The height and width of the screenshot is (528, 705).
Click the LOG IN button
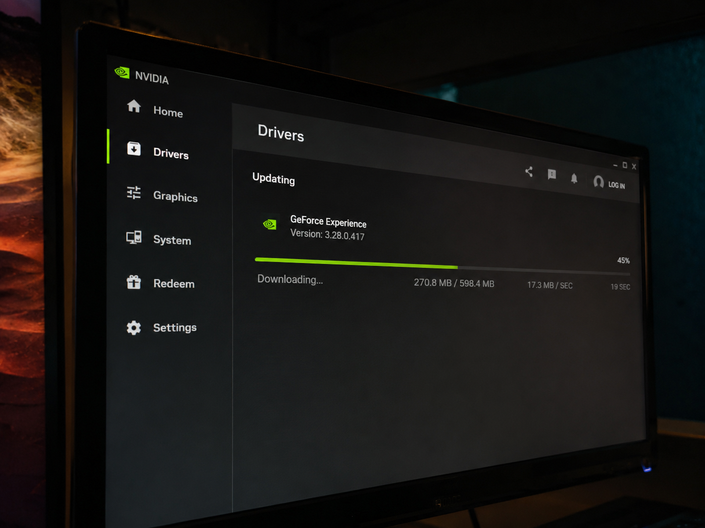[x=616, y=185]
